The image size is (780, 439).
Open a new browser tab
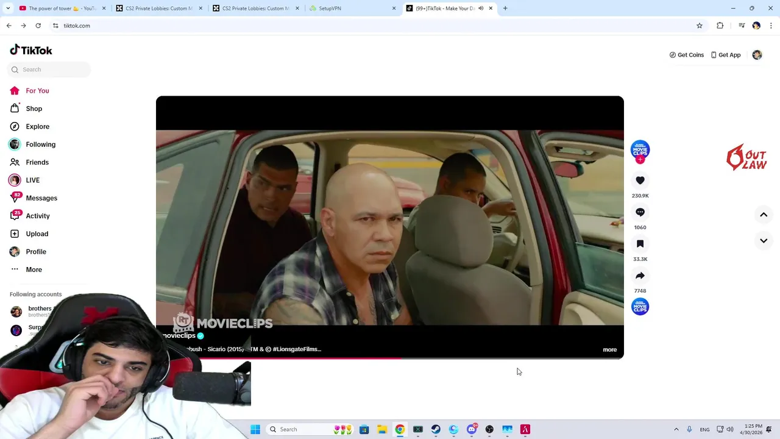tap(505, 9)
